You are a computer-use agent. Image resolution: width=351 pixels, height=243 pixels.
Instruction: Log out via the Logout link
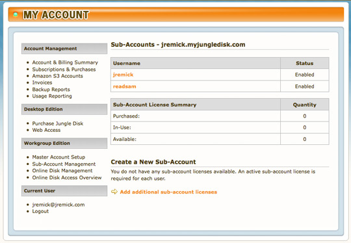click(x=40, y=211)
